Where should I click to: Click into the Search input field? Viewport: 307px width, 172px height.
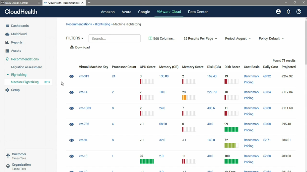(115, 38)
